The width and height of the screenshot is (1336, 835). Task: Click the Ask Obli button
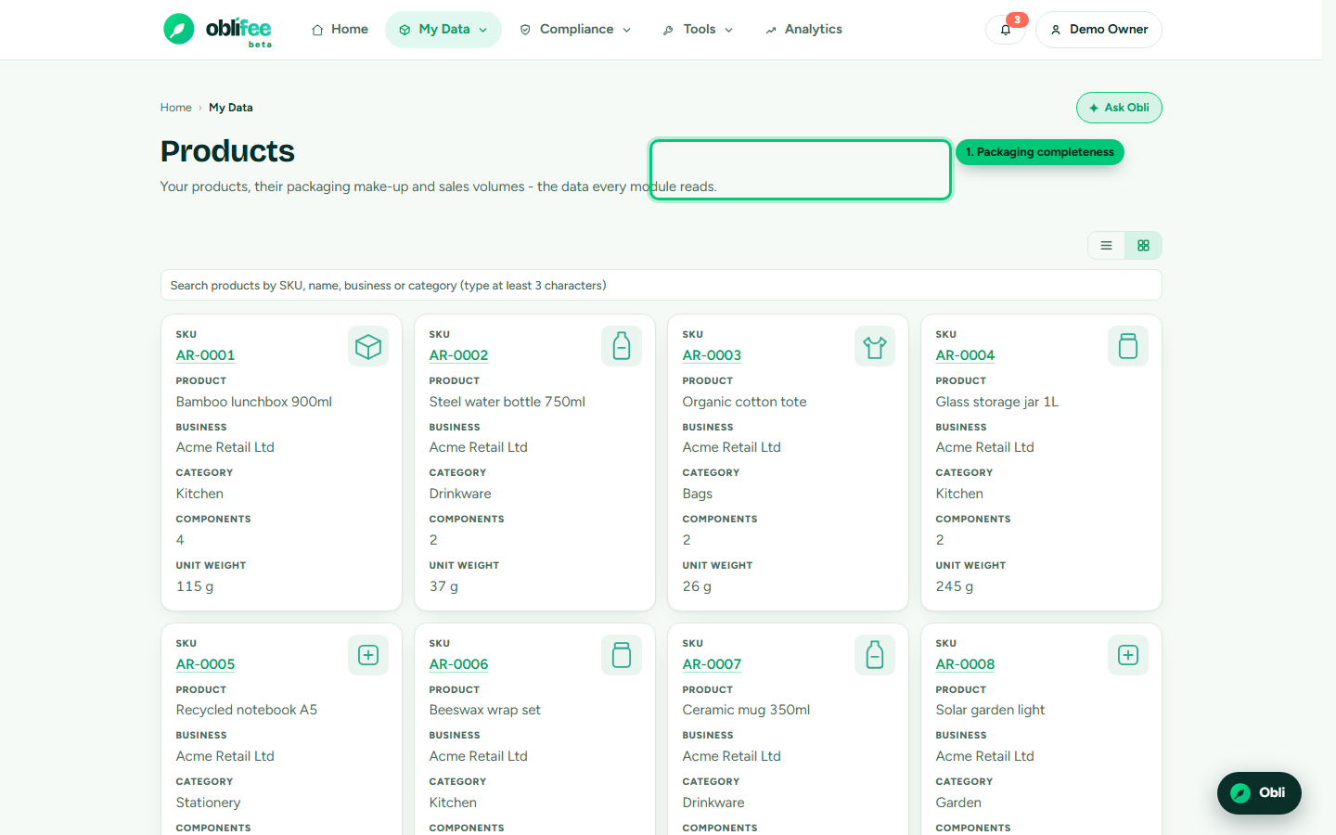(x=1119, y=108)
